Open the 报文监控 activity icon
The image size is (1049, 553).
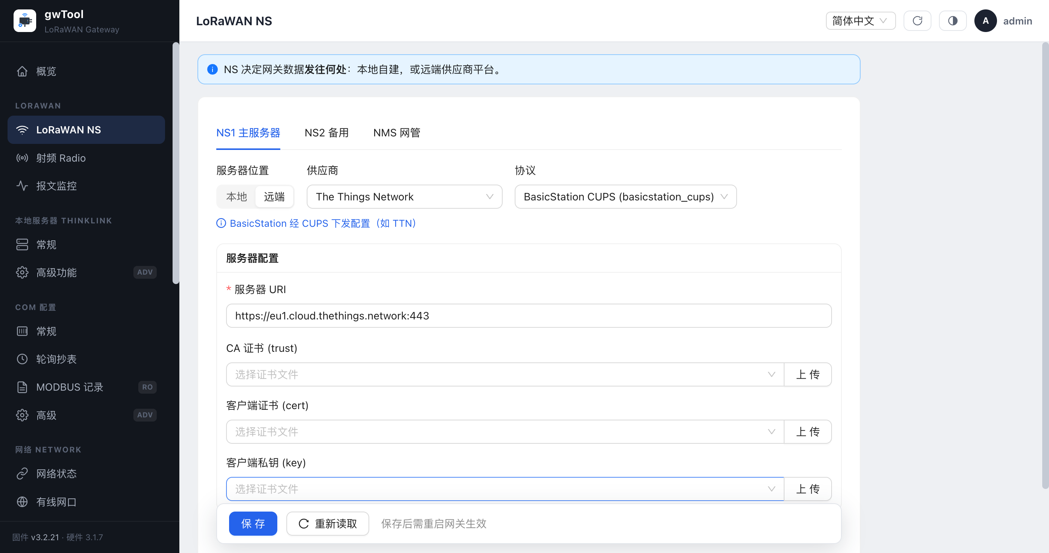tap(22, 186)
